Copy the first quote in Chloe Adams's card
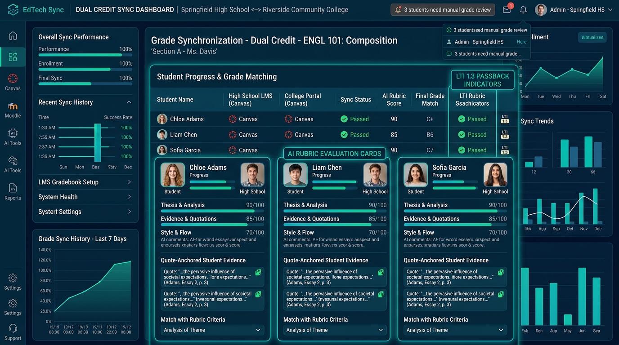 [258, 273]
